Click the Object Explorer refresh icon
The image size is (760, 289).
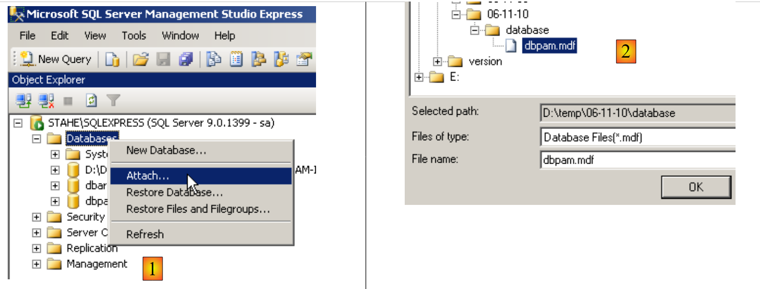point(91,100)
